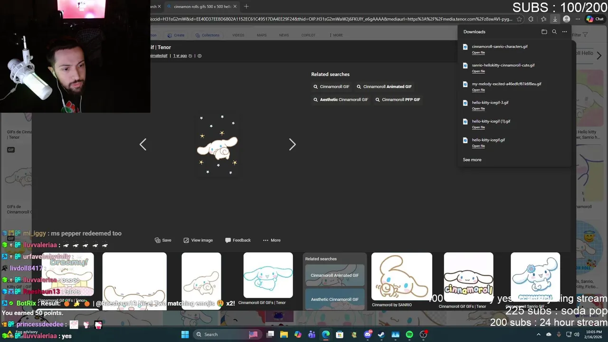The width and height of the screenshot is (608, 342).
Task: Click See more in Downloads panel
Action: [472, 160]
